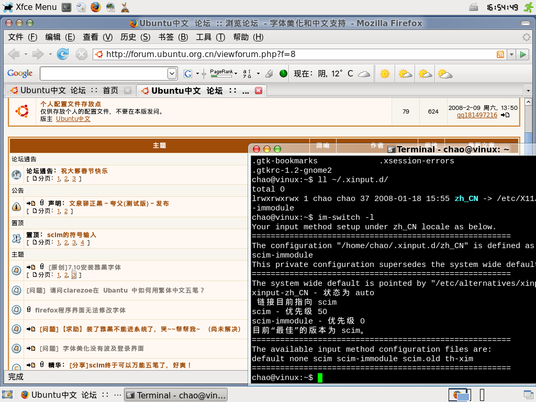Click the first partly cloudy forecast icon
The image size is (536, 402).
click(405, 74)
